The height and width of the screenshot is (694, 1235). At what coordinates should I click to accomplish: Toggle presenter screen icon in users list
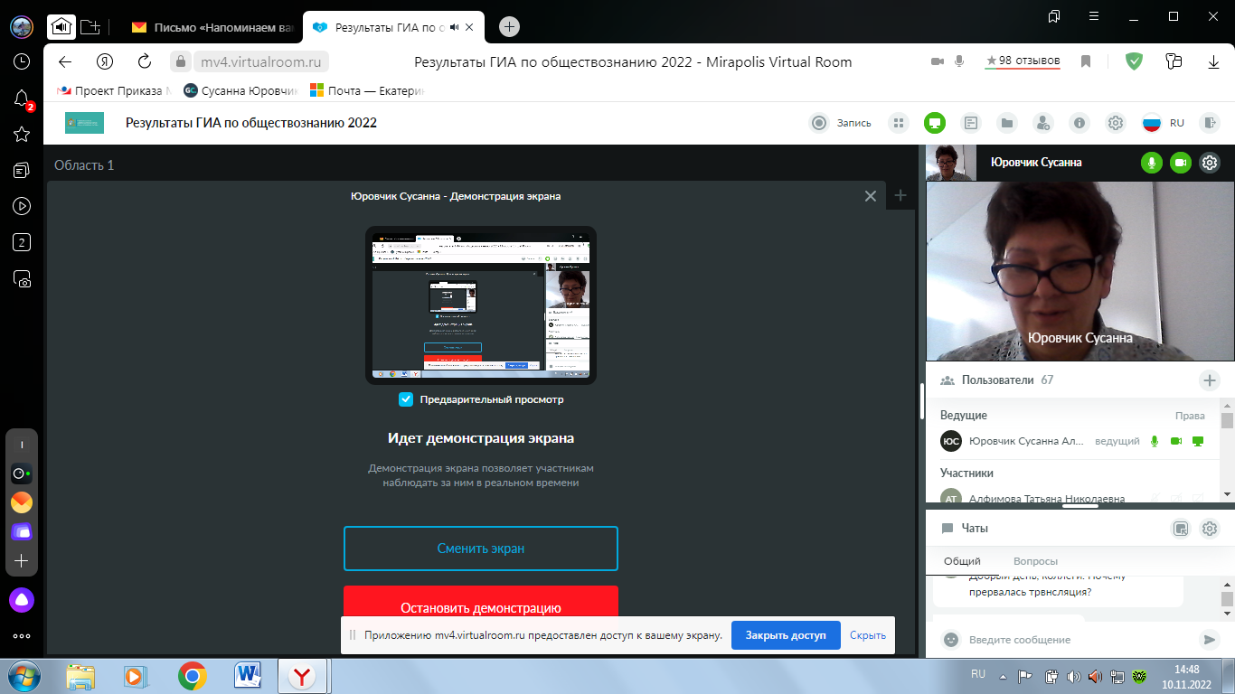(x=1198, y=441)
